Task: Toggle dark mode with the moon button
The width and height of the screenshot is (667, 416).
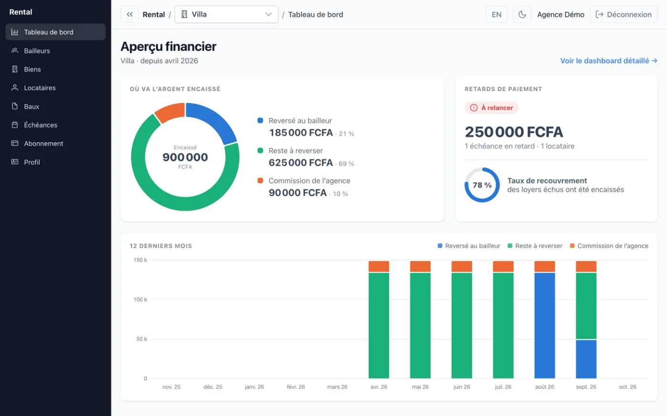Action: pyautogui.click(x=522, y=14)
